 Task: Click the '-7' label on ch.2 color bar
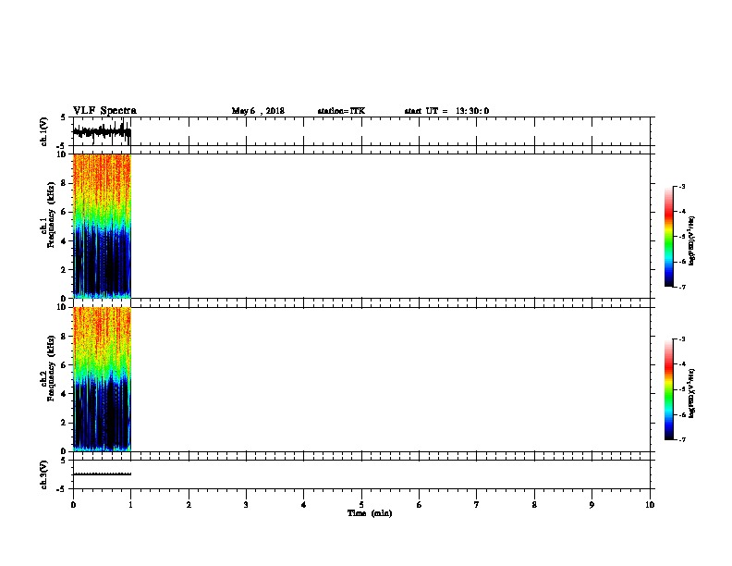click(x=682, y=440)
